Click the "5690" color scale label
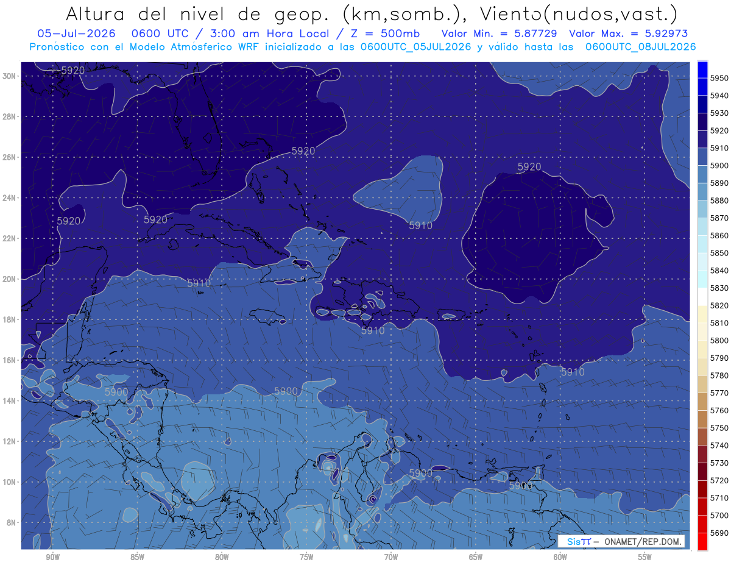The height and width of the screenshot is (565, 731). (x=719, y=533)
